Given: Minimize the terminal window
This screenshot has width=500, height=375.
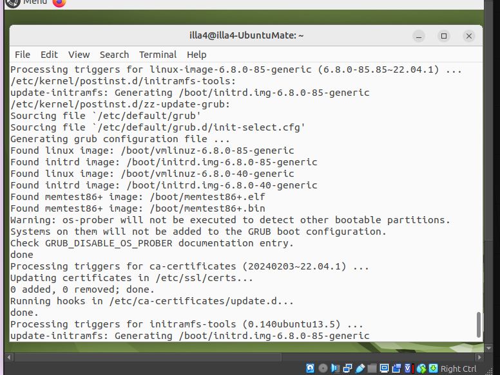Looking at the screenshot, I should [419, 36].
